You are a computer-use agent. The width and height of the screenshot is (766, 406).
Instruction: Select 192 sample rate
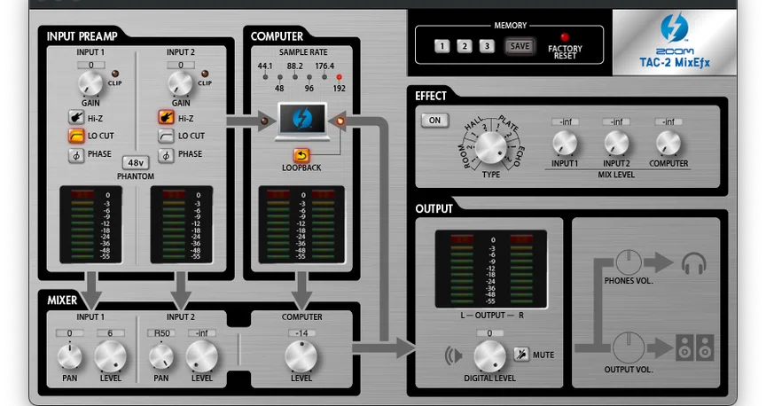tap(339, 77)
